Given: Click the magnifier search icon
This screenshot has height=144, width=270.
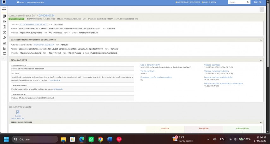Looking at the screenshot, I should [x=248, y=2].
